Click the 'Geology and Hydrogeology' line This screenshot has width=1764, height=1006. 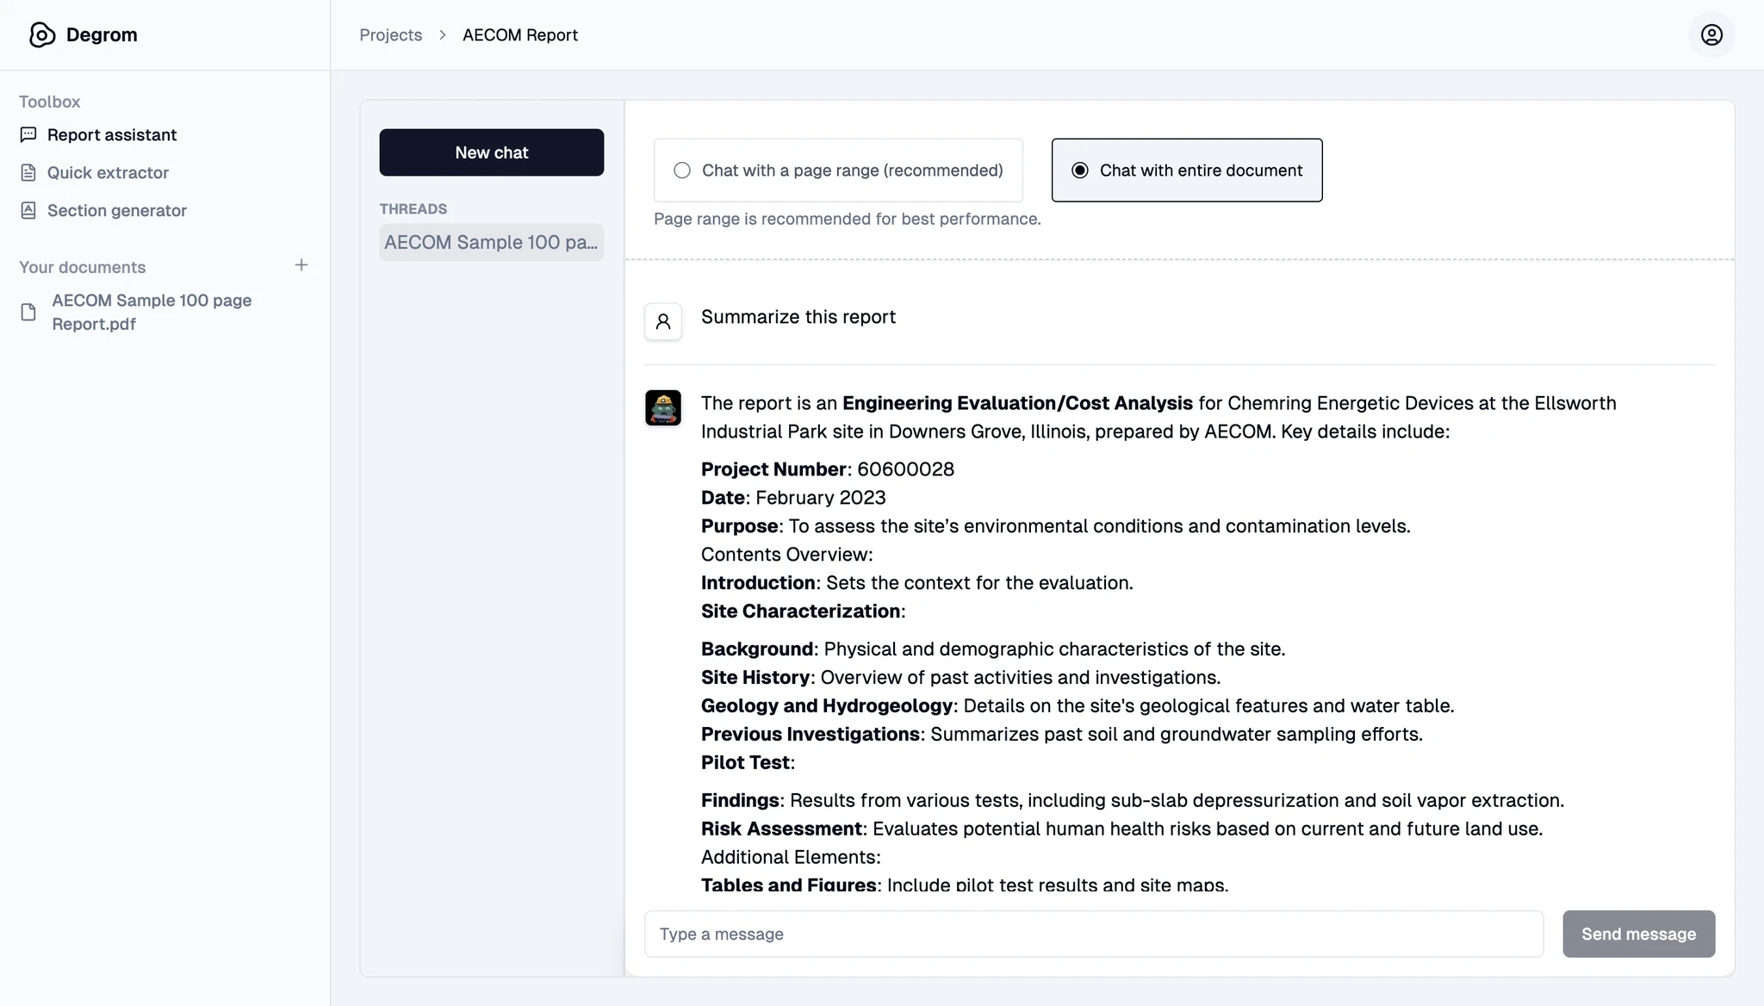tap(1078, 706)
